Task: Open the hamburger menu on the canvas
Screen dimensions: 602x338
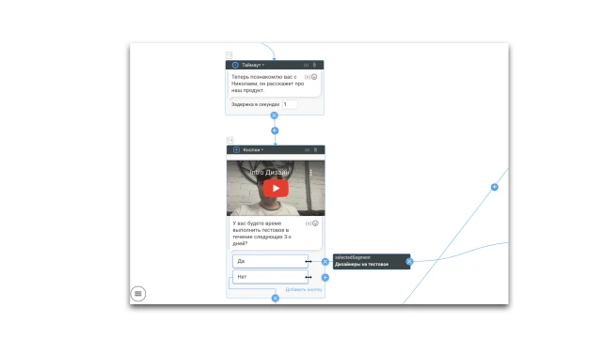Action: [138, 294]
